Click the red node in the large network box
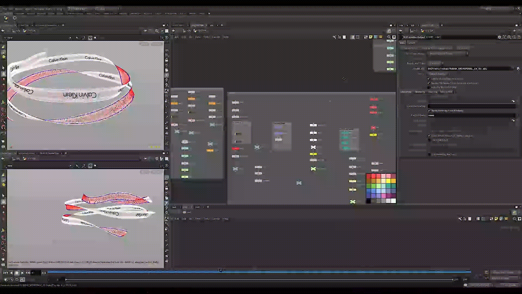The image size is (522, 294). pos(235,148)
